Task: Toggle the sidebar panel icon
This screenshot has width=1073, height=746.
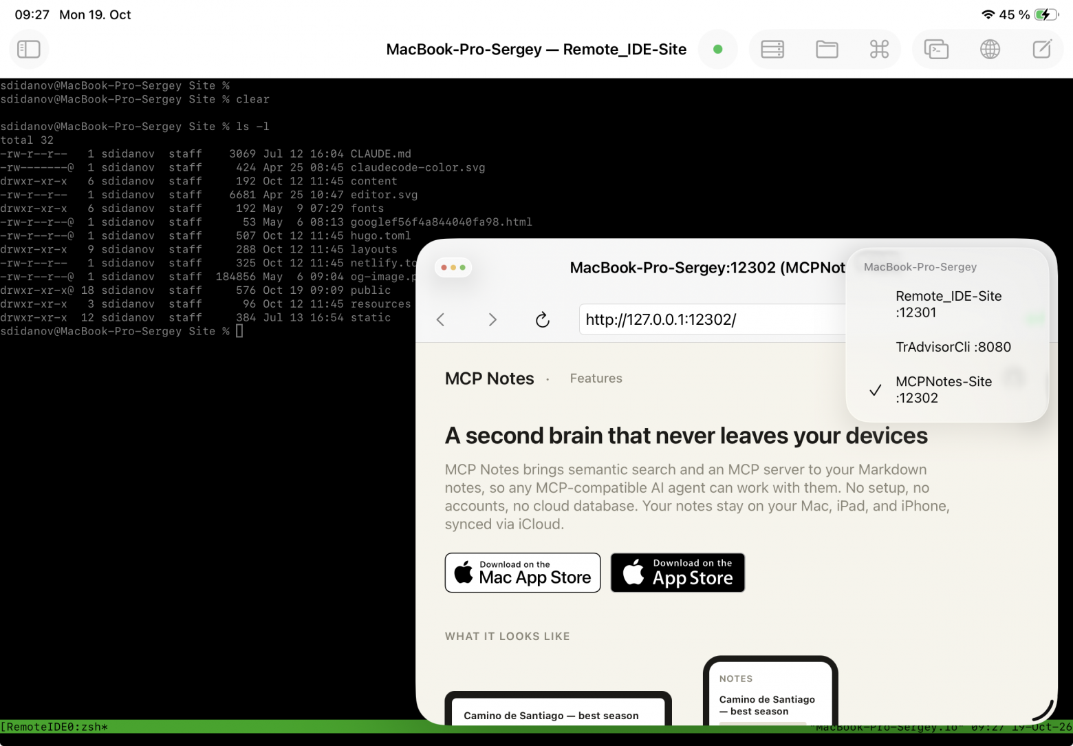Action: pos(29,50)
